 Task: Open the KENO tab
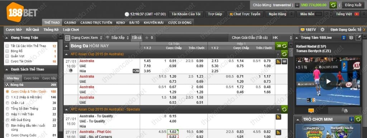pyautogui.click(x=120, y=23)
